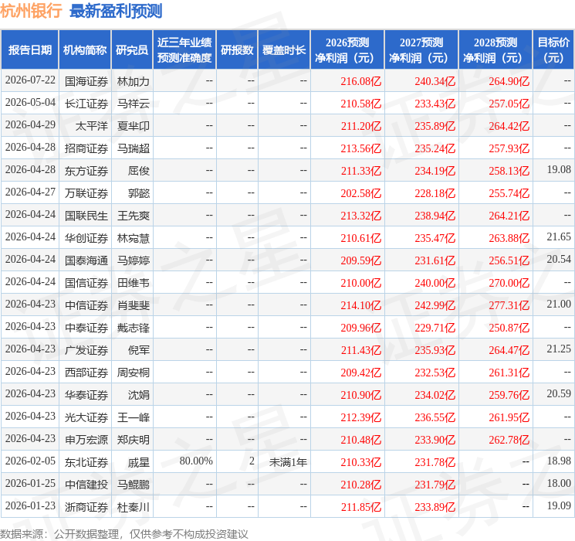
Task: Click analyst name 戴志锋
Action: click(133, 328)
